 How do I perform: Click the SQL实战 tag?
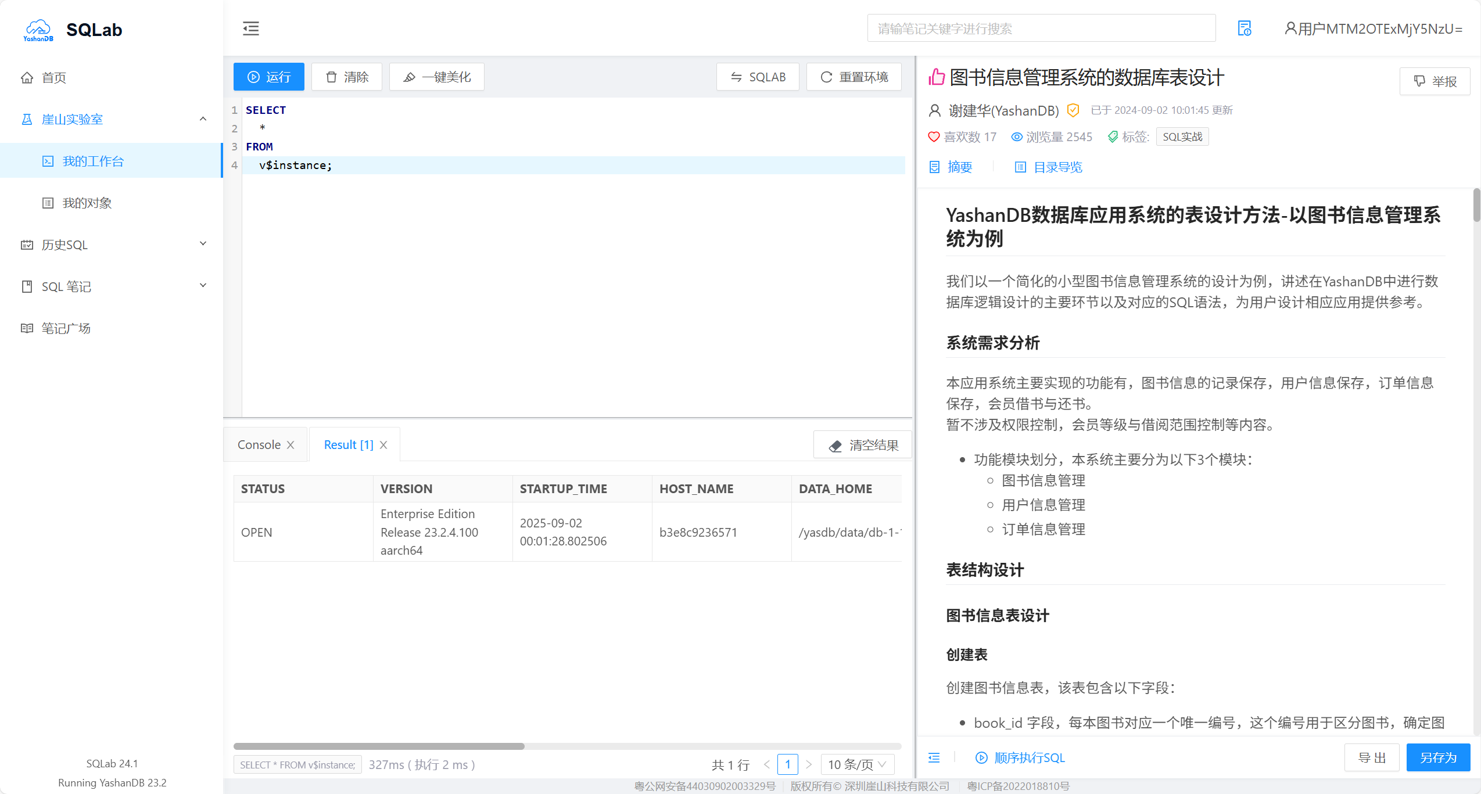pyautogui.click(x=1182, y=137)
